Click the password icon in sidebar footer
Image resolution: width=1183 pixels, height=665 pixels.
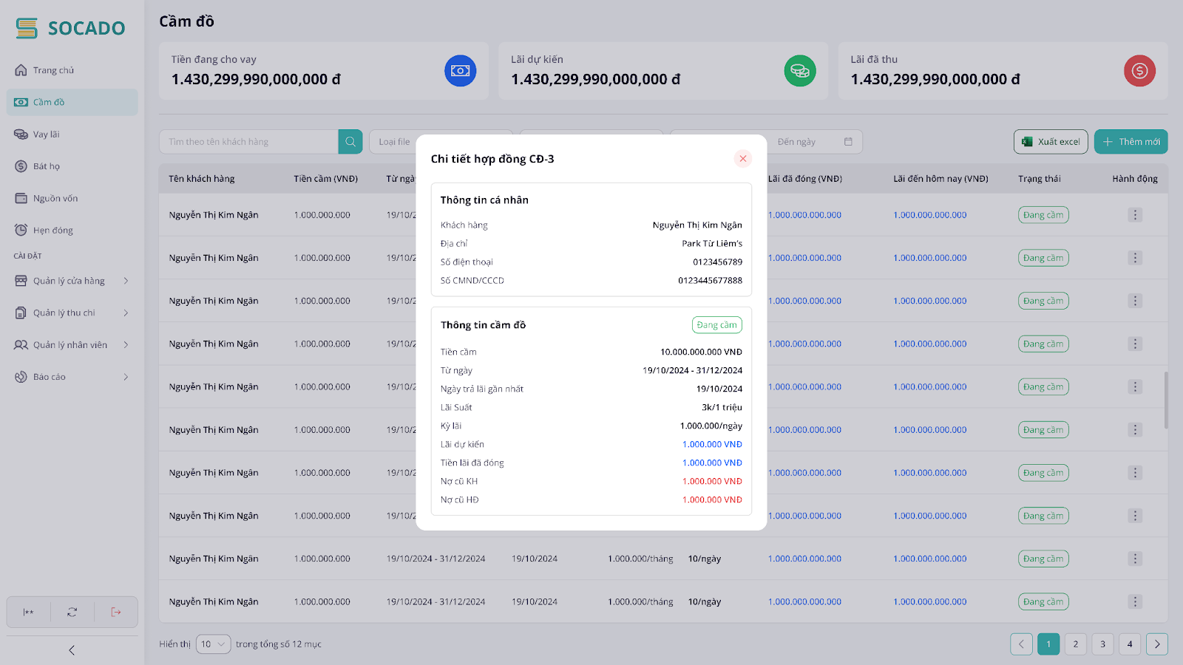tap(29, 612)
